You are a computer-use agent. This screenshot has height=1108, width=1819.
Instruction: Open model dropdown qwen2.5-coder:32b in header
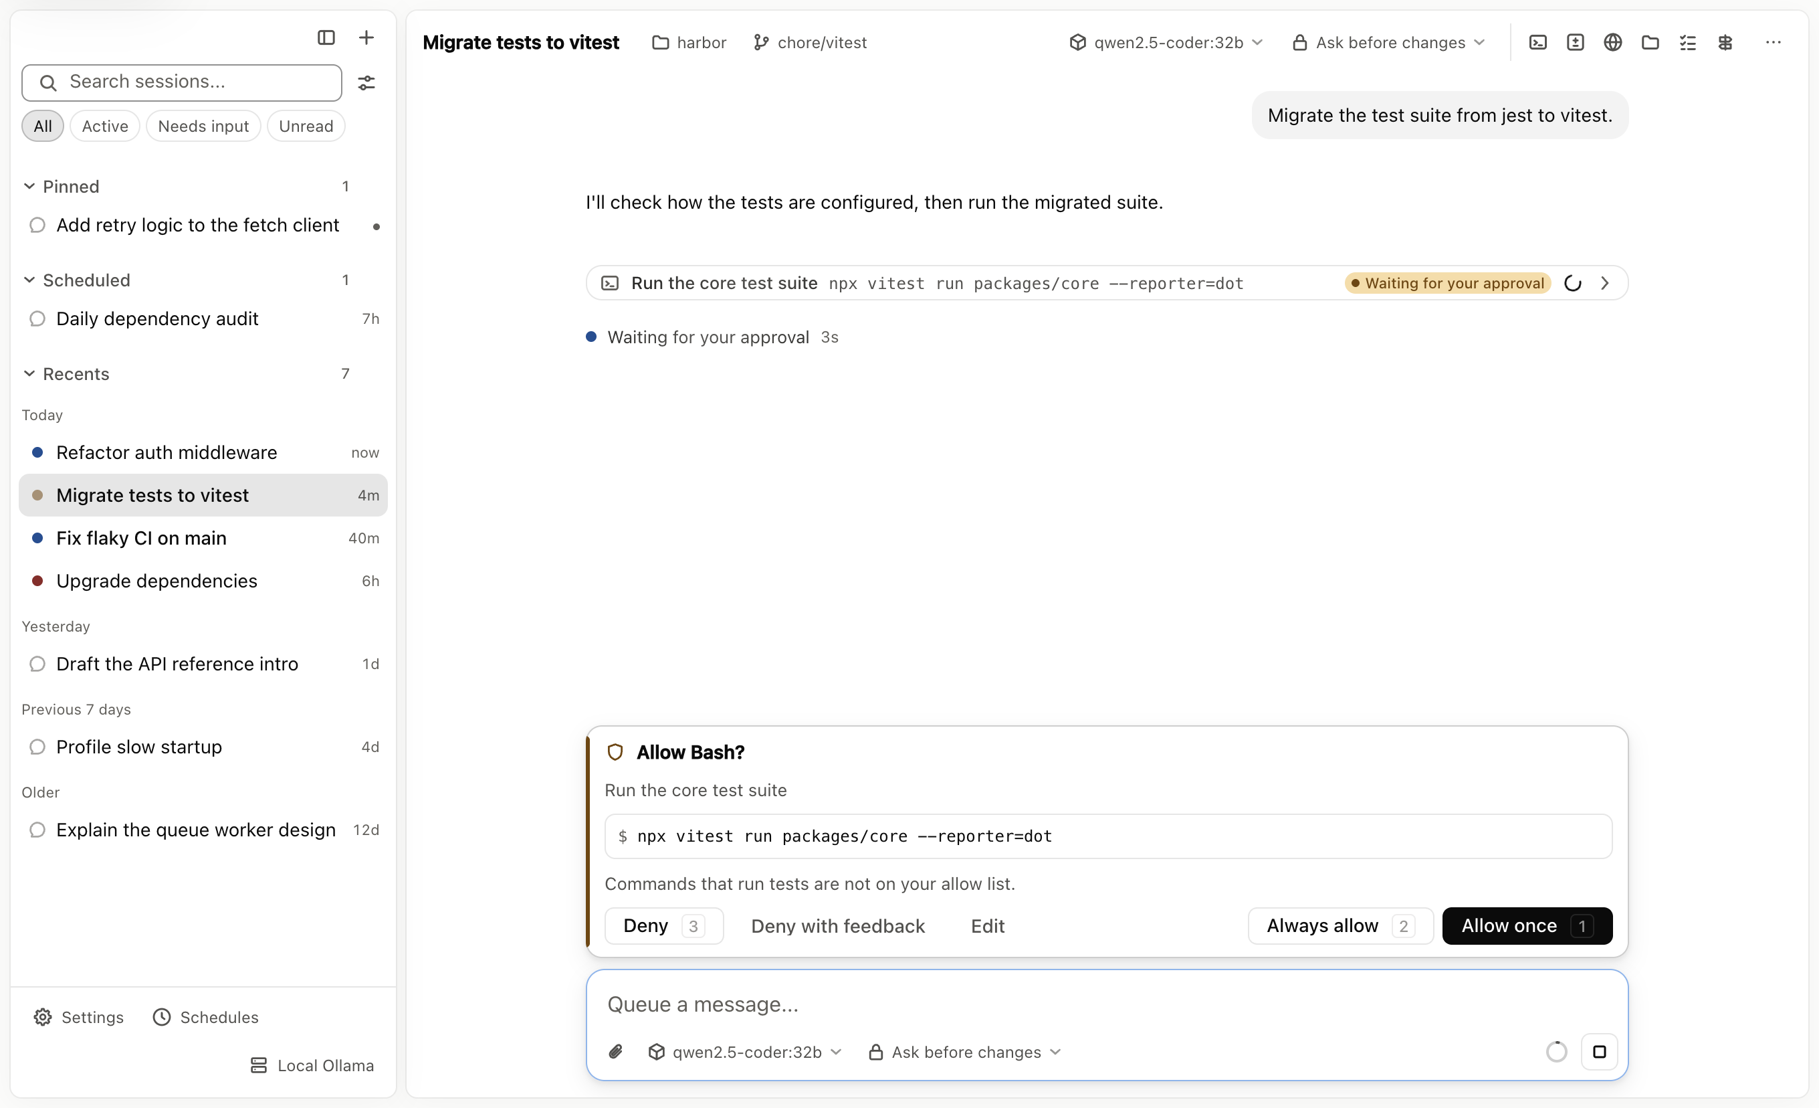[1166, 43]
